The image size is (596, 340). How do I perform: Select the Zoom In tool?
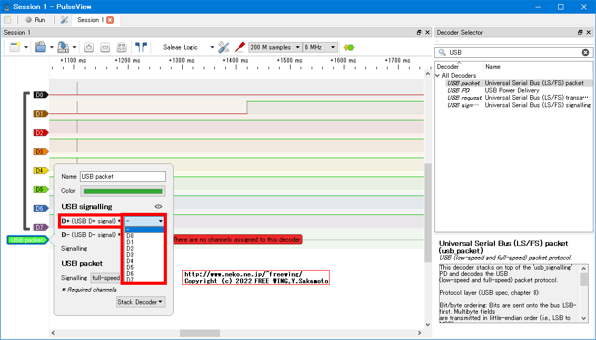coord(88,47)
